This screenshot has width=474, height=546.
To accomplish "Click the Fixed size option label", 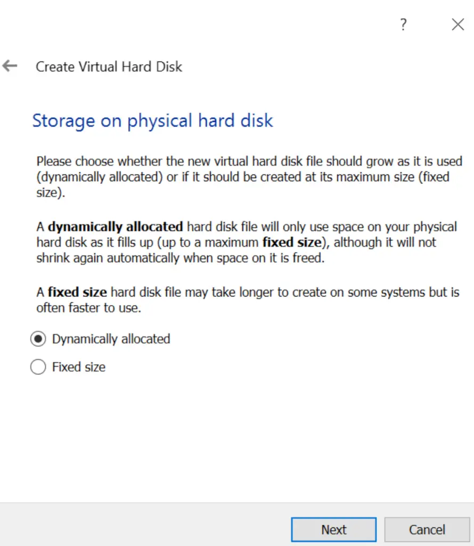I will [78, 367].
